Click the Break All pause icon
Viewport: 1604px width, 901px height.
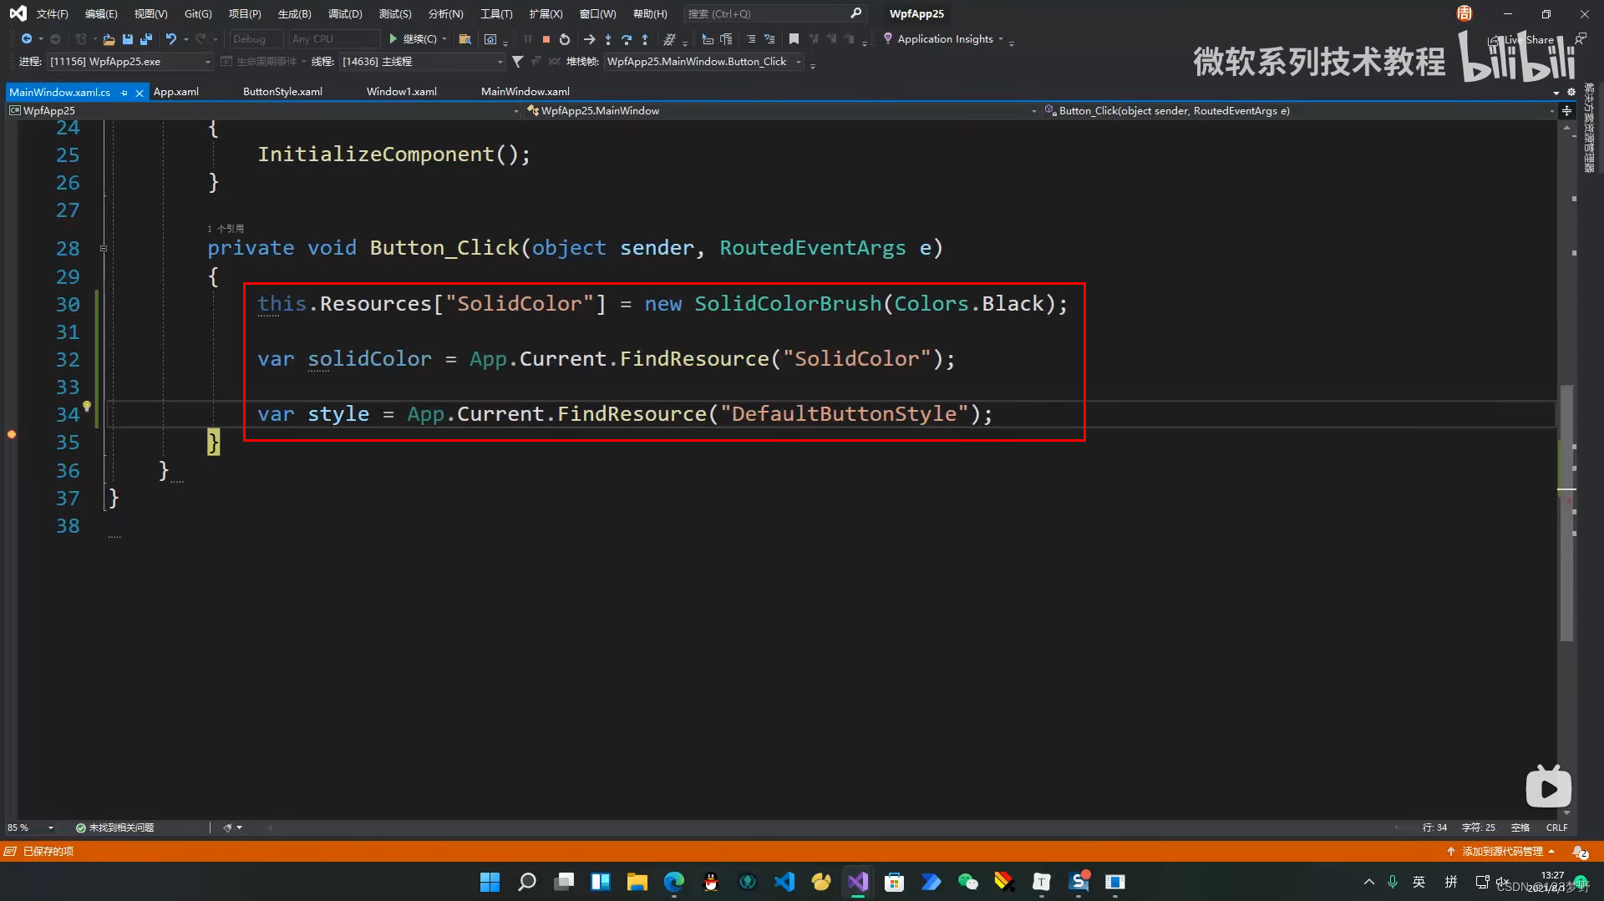[x=528, y=39]
